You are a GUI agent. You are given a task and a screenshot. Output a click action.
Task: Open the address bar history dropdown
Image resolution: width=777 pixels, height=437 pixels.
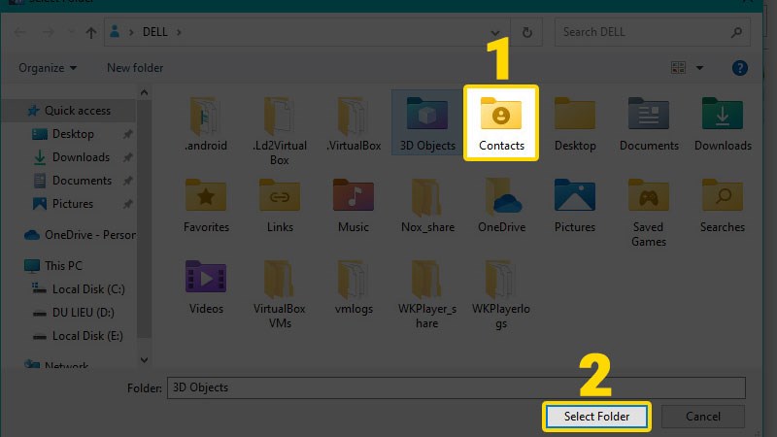(x=494, y=33)
